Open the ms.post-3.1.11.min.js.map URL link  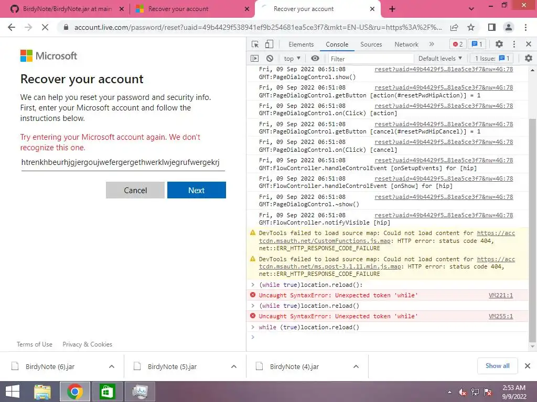[x=330, y=266]
